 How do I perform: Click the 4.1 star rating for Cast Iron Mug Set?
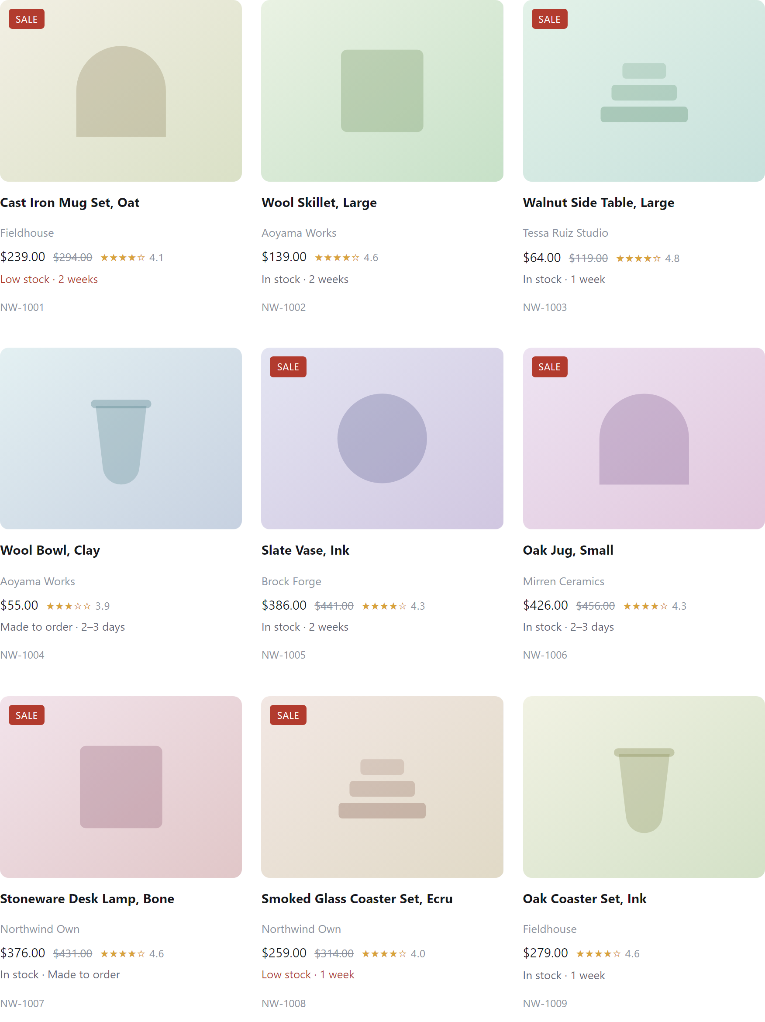point(132,258)
